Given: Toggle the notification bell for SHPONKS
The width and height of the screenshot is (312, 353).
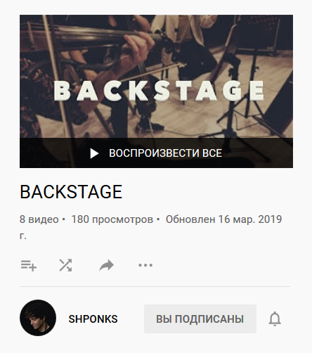Looking at the screenshot, I should (x=275, y=319).
